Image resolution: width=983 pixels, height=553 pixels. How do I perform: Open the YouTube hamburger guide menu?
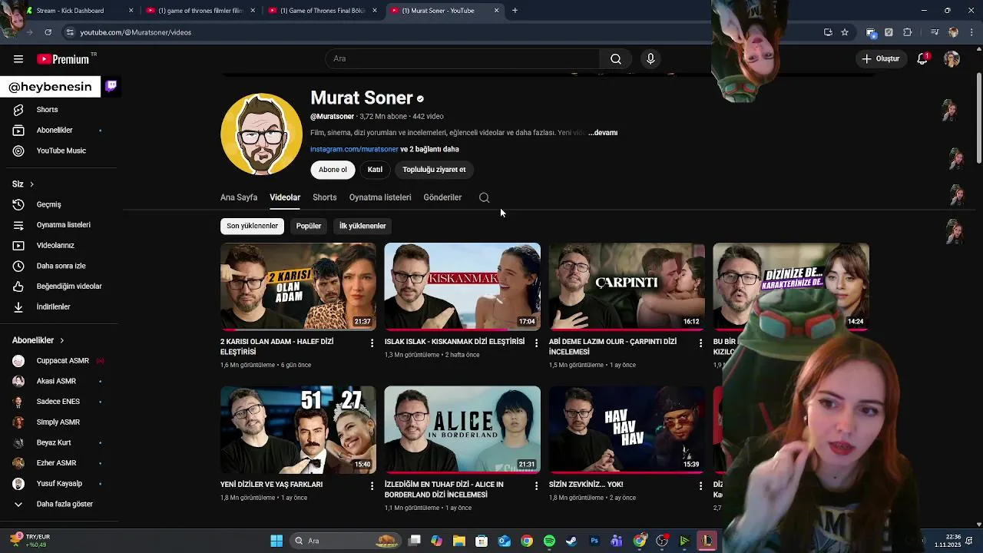tap(18, 59)
